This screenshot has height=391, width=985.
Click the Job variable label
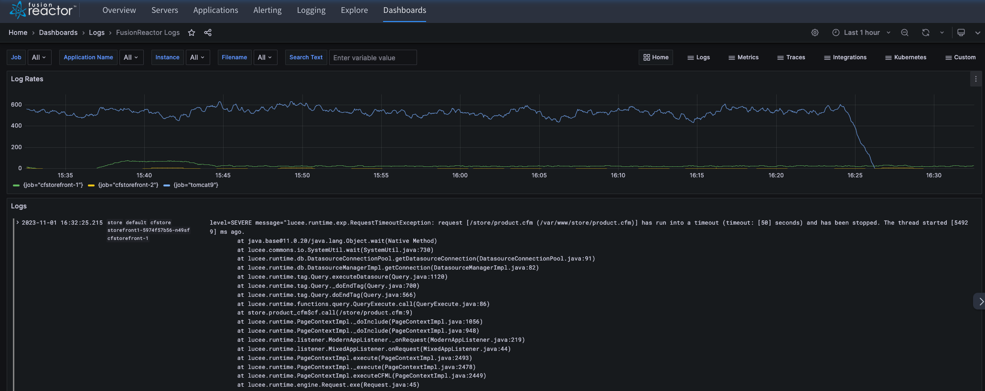tap(16, 57)
